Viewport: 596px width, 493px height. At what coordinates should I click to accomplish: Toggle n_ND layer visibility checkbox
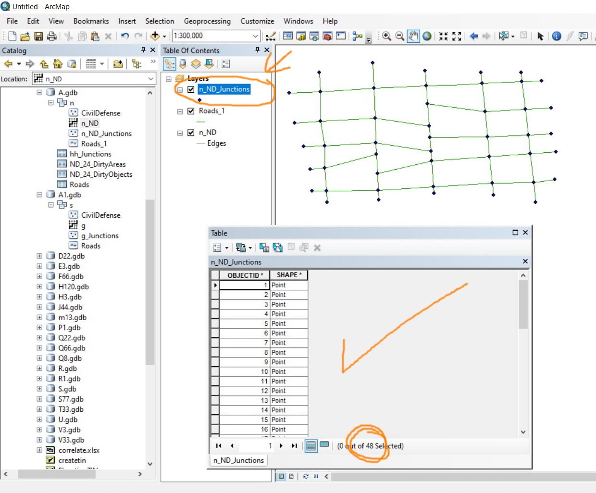pyautogui.click(x=191, y=133)
